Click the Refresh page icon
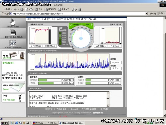This screenshot has height=125, width=166. [x=26, y=10]
